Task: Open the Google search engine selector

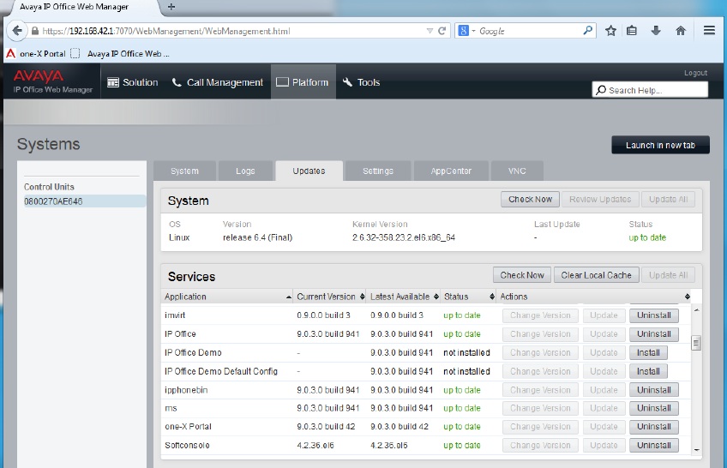Action: click(x=466, y=31)
